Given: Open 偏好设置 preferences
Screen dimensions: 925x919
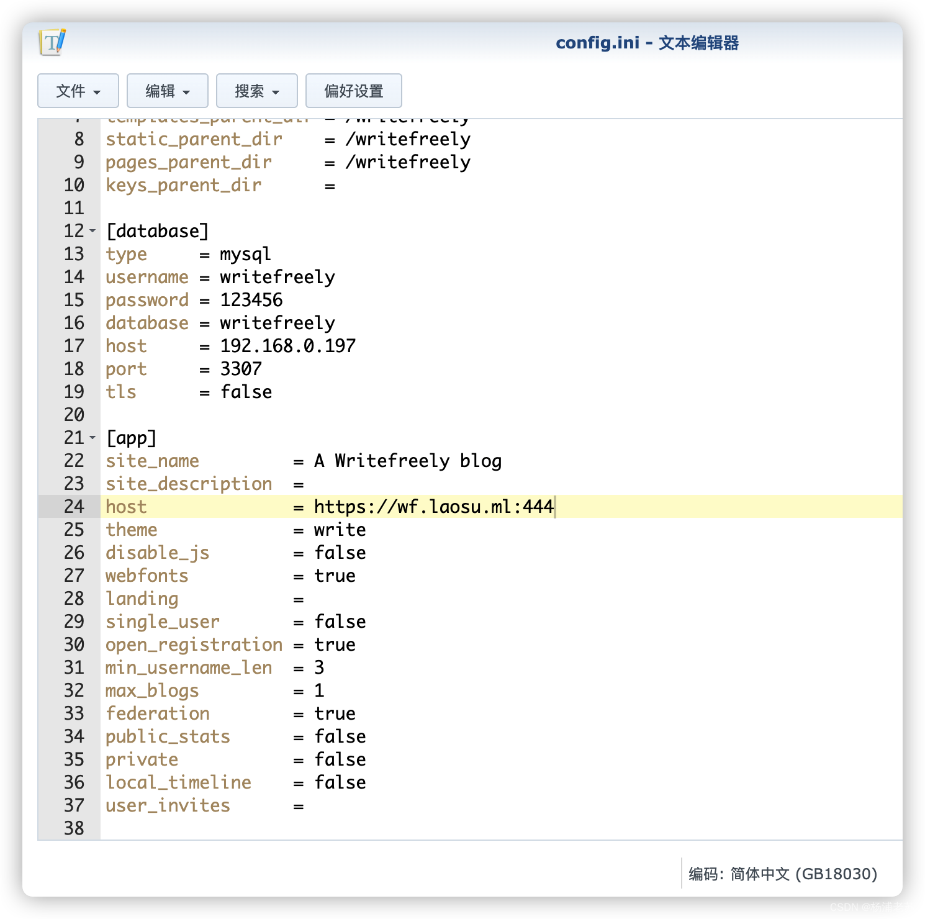Looking at the screenshot, I should [x=354, y=91].
